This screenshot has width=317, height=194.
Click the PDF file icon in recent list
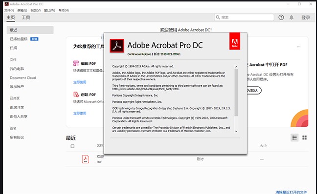pyautogui.click(x=86, y=159)
